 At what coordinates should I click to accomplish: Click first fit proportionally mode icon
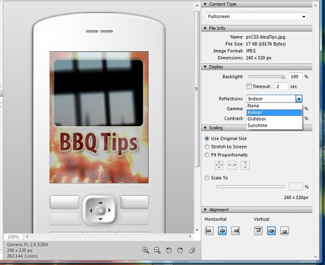pos(219,165)
